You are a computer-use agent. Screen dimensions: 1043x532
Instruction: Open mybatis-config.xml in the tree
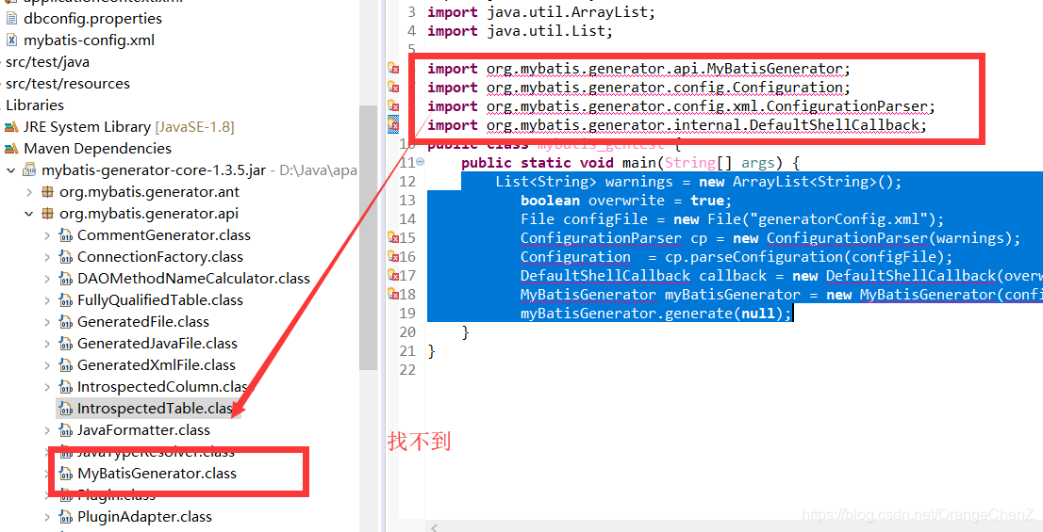(90, 40)
